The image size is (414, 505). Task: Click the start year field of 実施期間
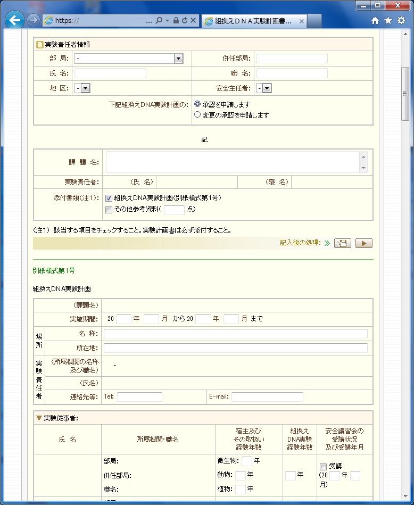[123, 319]
